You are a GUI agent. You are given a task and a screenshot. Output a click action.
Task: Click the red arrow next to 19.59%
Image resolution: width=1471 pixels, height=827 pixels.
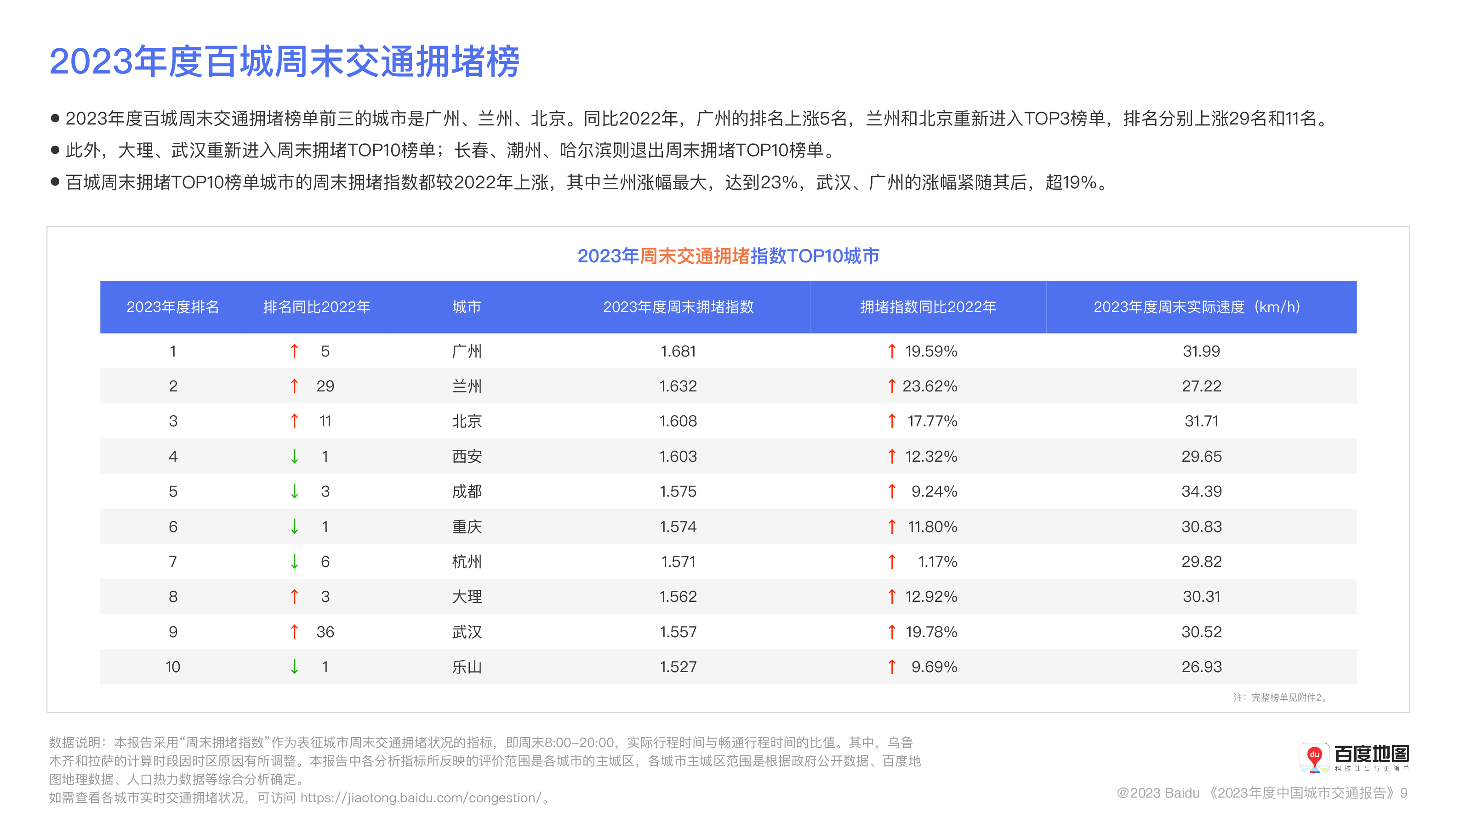[x=892, y=351]
